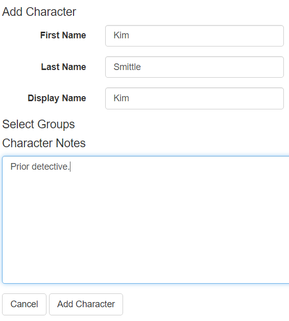Click the empty middle of the notes box
This screenshot has width=289, height=321.
(x=146, y=225)
